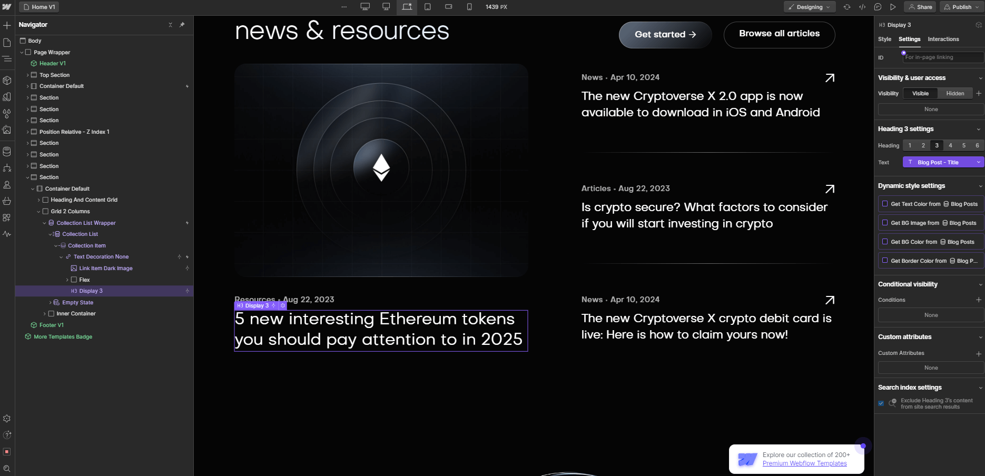Open the Add Elements panel
This screenshot has height=476, width=985.
pyautogui.click(x=7, y=25)
